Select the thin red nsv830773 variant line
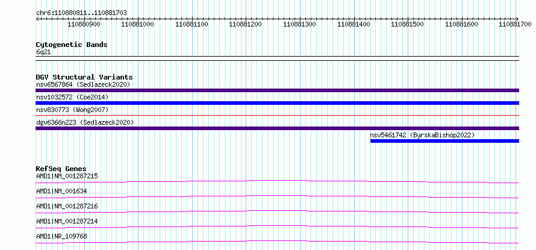 pyautogui.click(x=277, y=115)
